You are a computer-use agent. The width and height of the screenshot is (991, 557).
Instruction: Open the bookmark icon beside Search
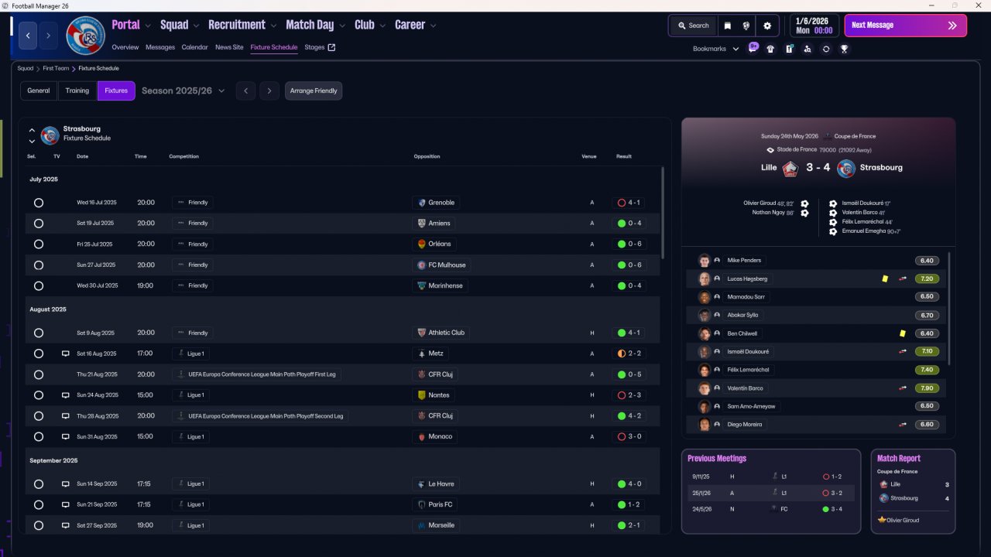(x=728, y=26)
